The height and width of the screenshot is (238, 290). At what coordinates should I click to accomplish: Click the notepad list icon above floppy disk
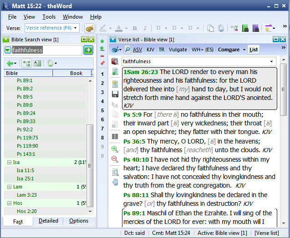coord(115,84)
